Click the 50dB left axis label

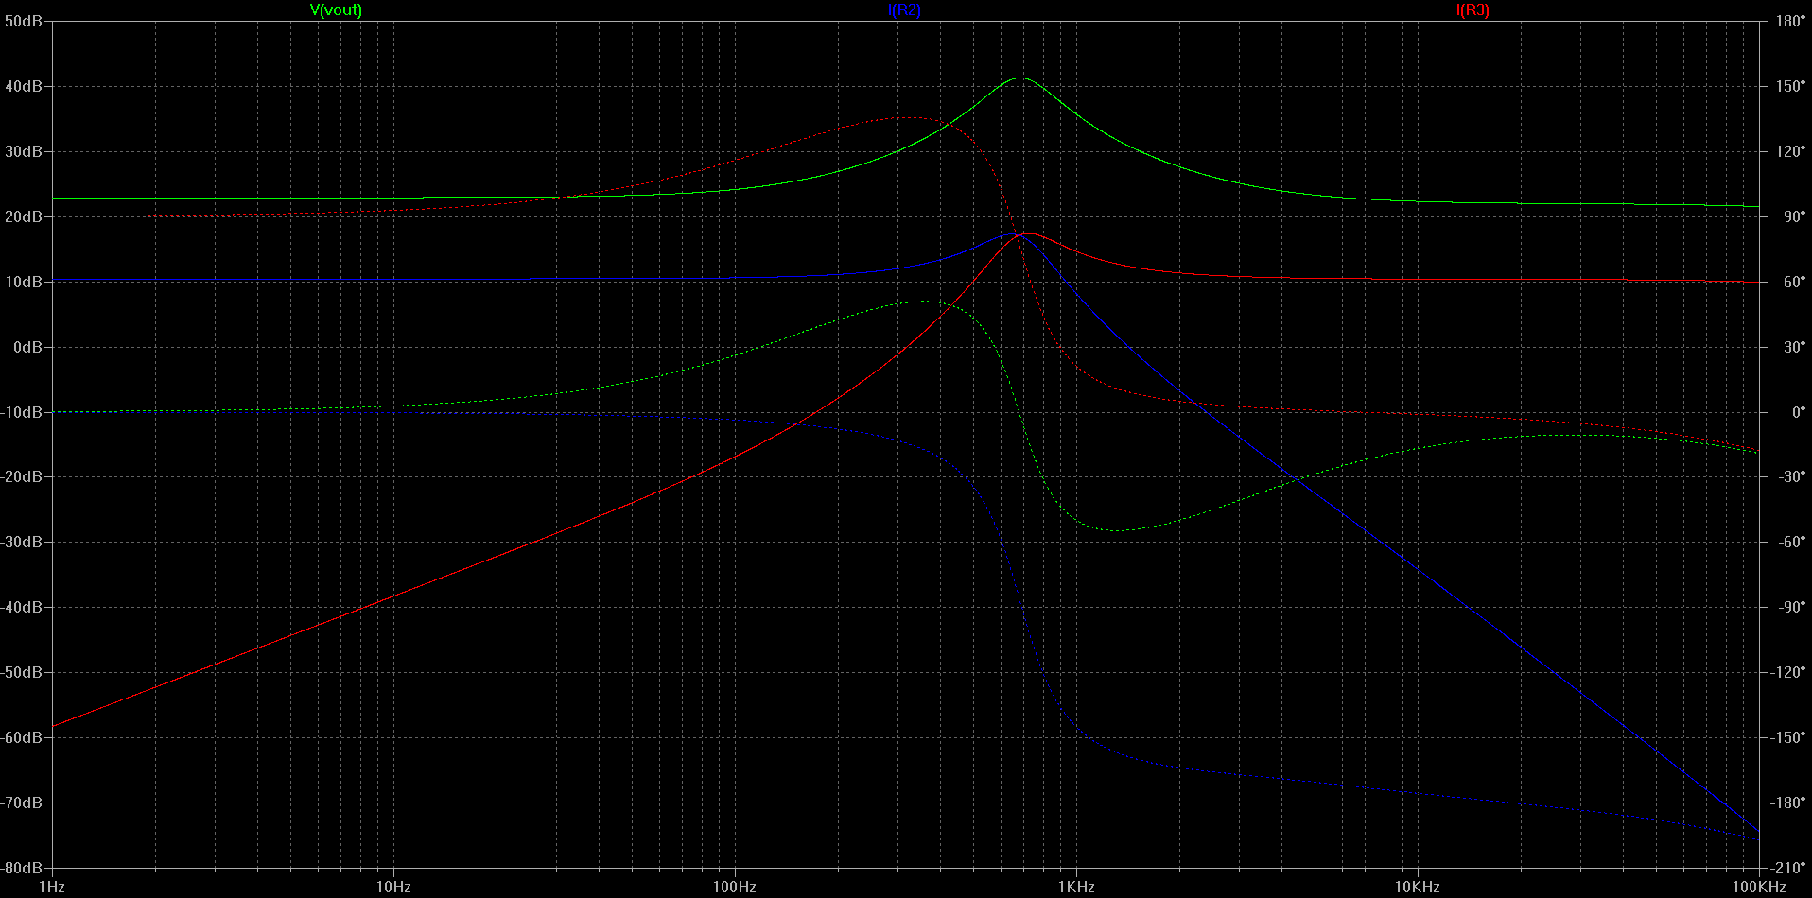pos(23,21)
